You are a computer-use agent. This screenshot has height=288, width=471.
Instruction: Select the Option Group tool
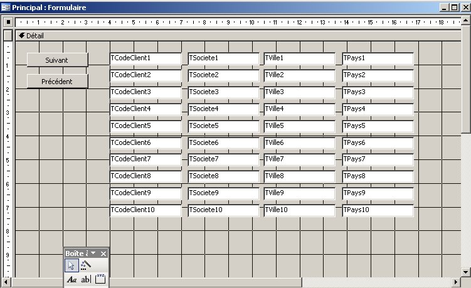100,280
